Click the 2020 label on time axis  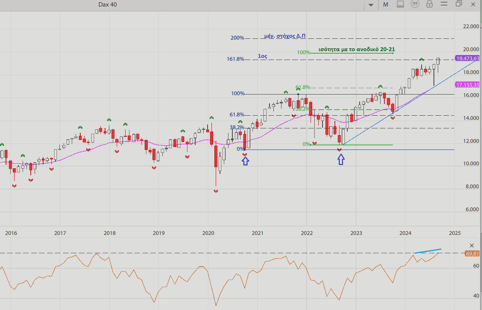[x=208, y=233]
